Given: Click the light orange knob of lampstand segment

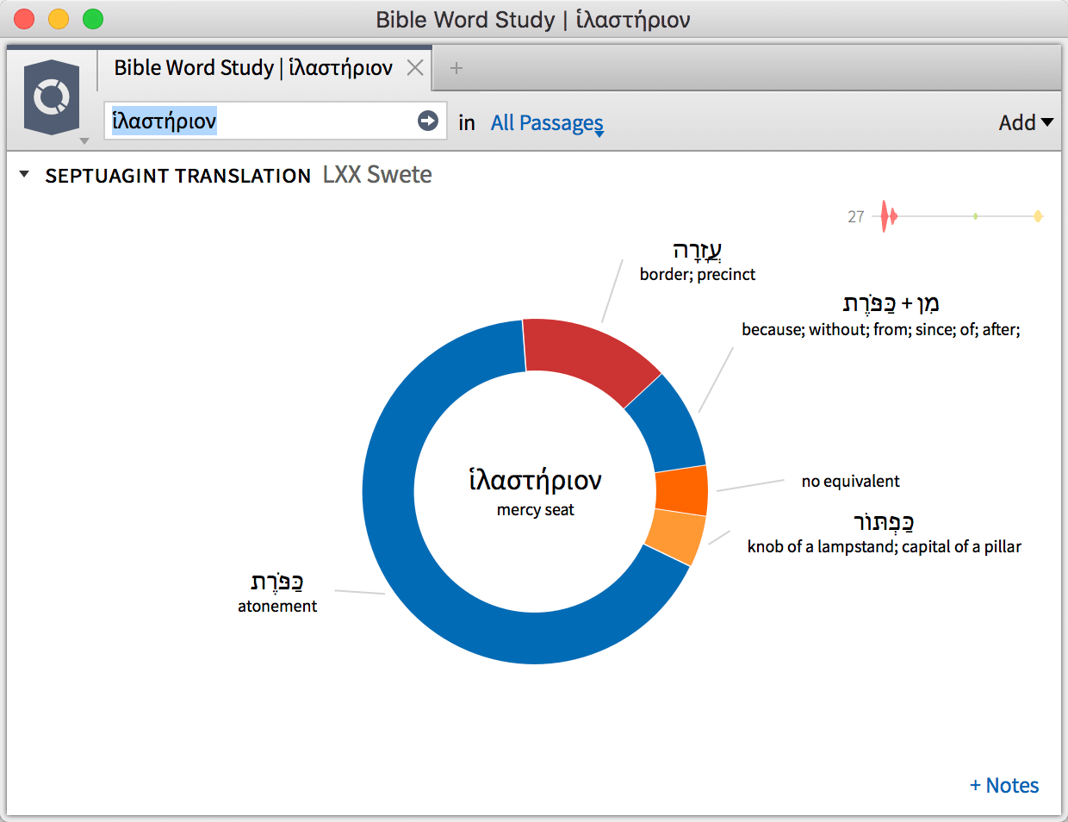Looking at the screenshot, I should tap(674, 535).
